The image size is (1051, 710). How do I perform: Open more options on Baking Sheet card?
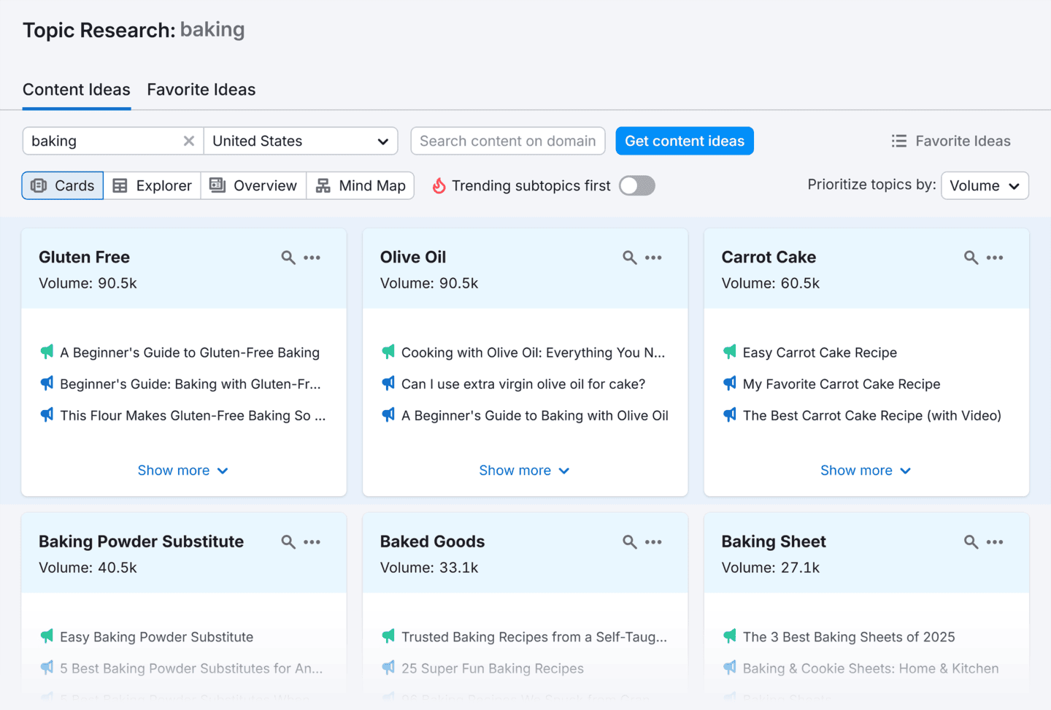(995, 542)
